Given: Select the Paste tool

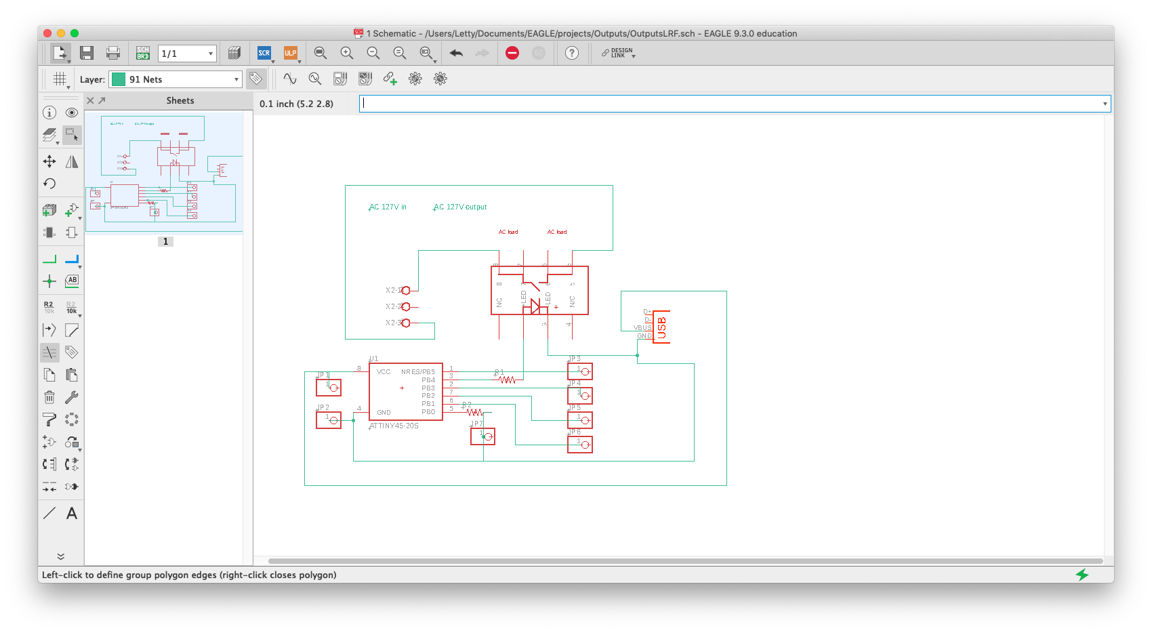Looking at the screenshot, I should point(72,375).
